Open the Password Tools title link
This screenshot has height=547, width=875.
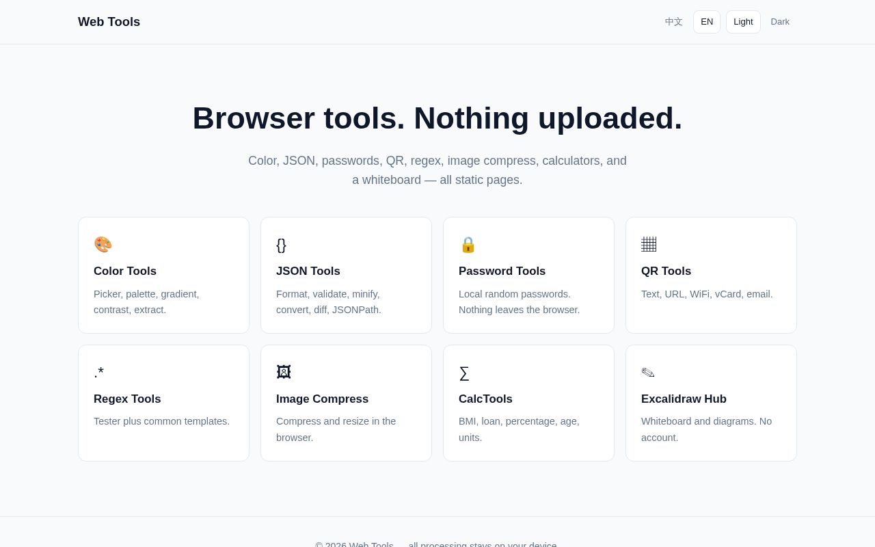(x=502, y=271)
